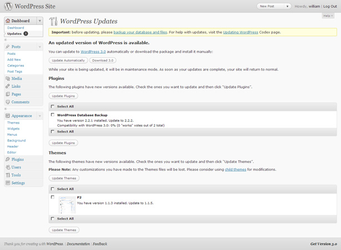Open the Widgets submenu item

(13, 129)
